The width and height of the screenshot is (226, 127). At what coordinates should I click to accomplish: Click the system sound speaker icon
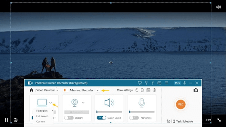click(x=109, y=103)
